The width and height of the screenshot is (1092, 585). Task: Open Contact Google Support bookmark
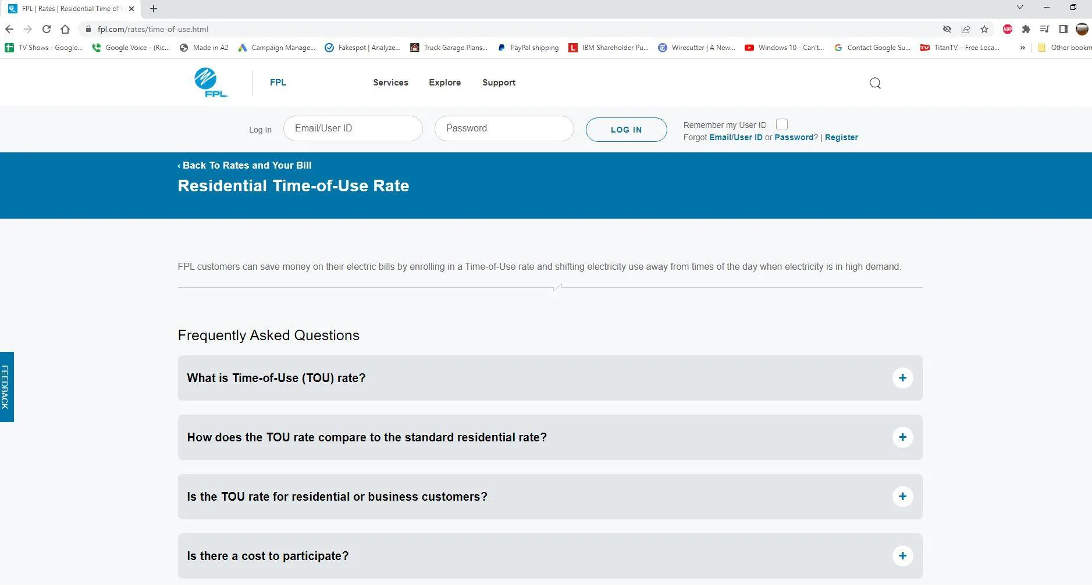coord(873,48)
